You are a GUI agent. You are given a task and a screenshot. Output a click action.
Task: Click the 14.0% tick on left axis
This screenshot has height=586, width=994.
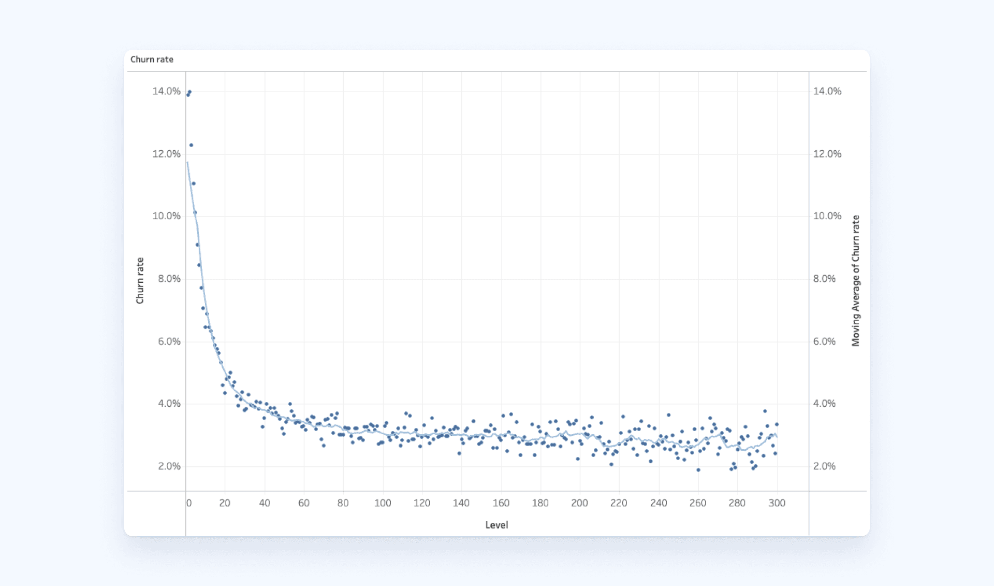(x=166, y=91)
